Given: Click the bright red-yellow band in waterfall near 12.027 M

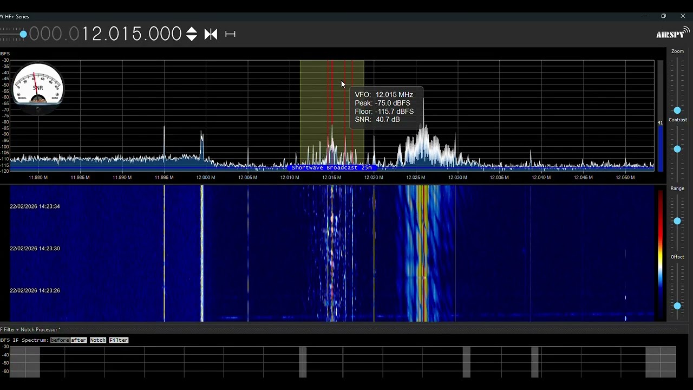Looking at the screenshot, I should 422,253.
